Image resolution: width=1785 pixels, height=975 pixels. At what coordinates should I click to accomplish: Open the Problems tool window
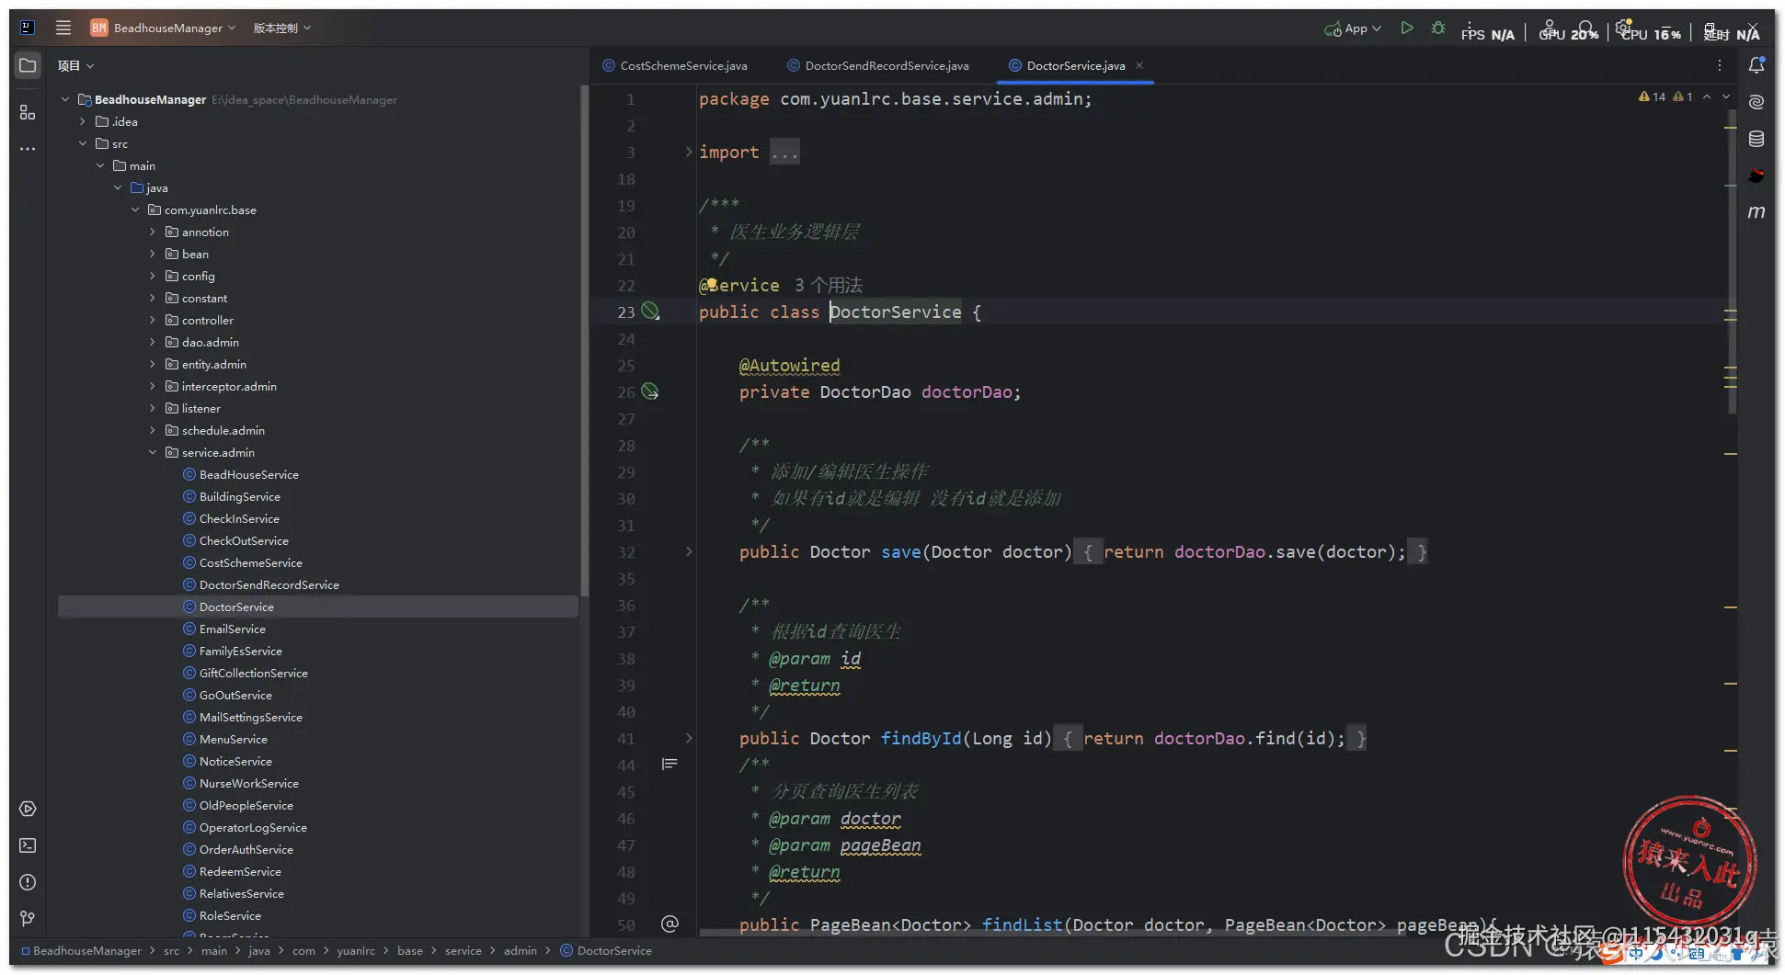(x=28, y=882)
